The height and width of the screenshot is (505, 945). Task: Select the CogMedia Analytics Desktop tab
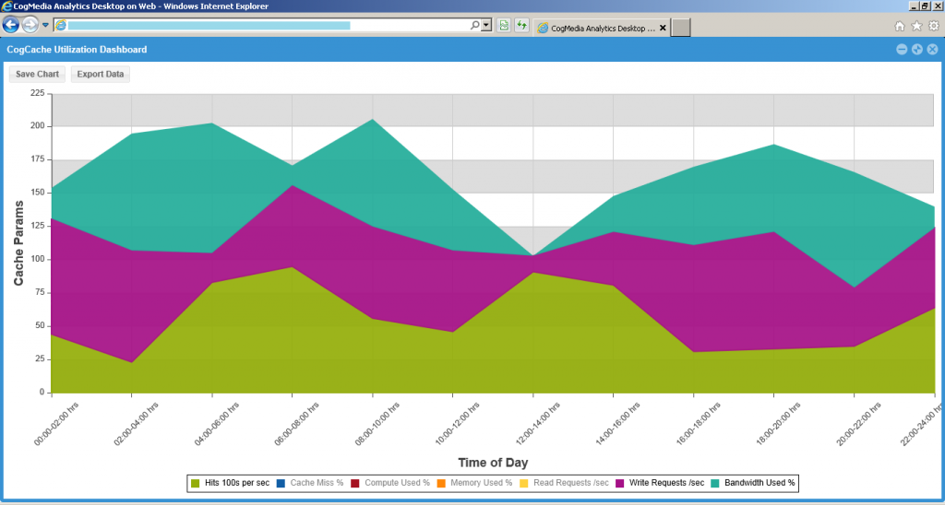(x=595, y=28)
